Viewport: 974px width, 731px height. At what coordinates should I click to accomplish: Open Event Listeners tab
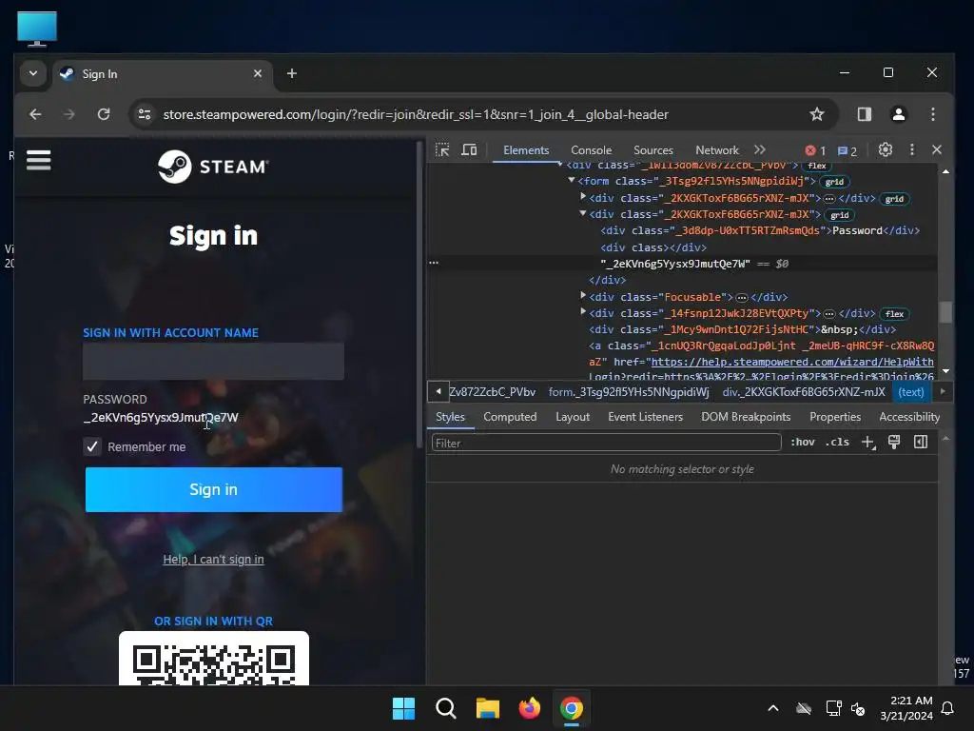point(646,417)
